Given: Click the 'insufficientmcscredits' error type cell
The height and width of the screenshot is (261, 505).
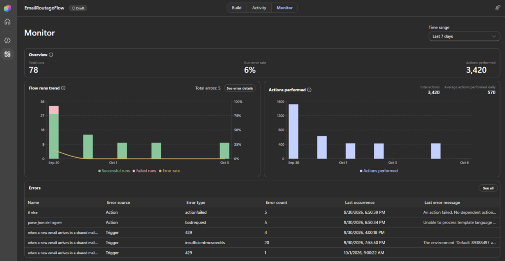Looking at the screenshot, I should click(x=205, y=243).
